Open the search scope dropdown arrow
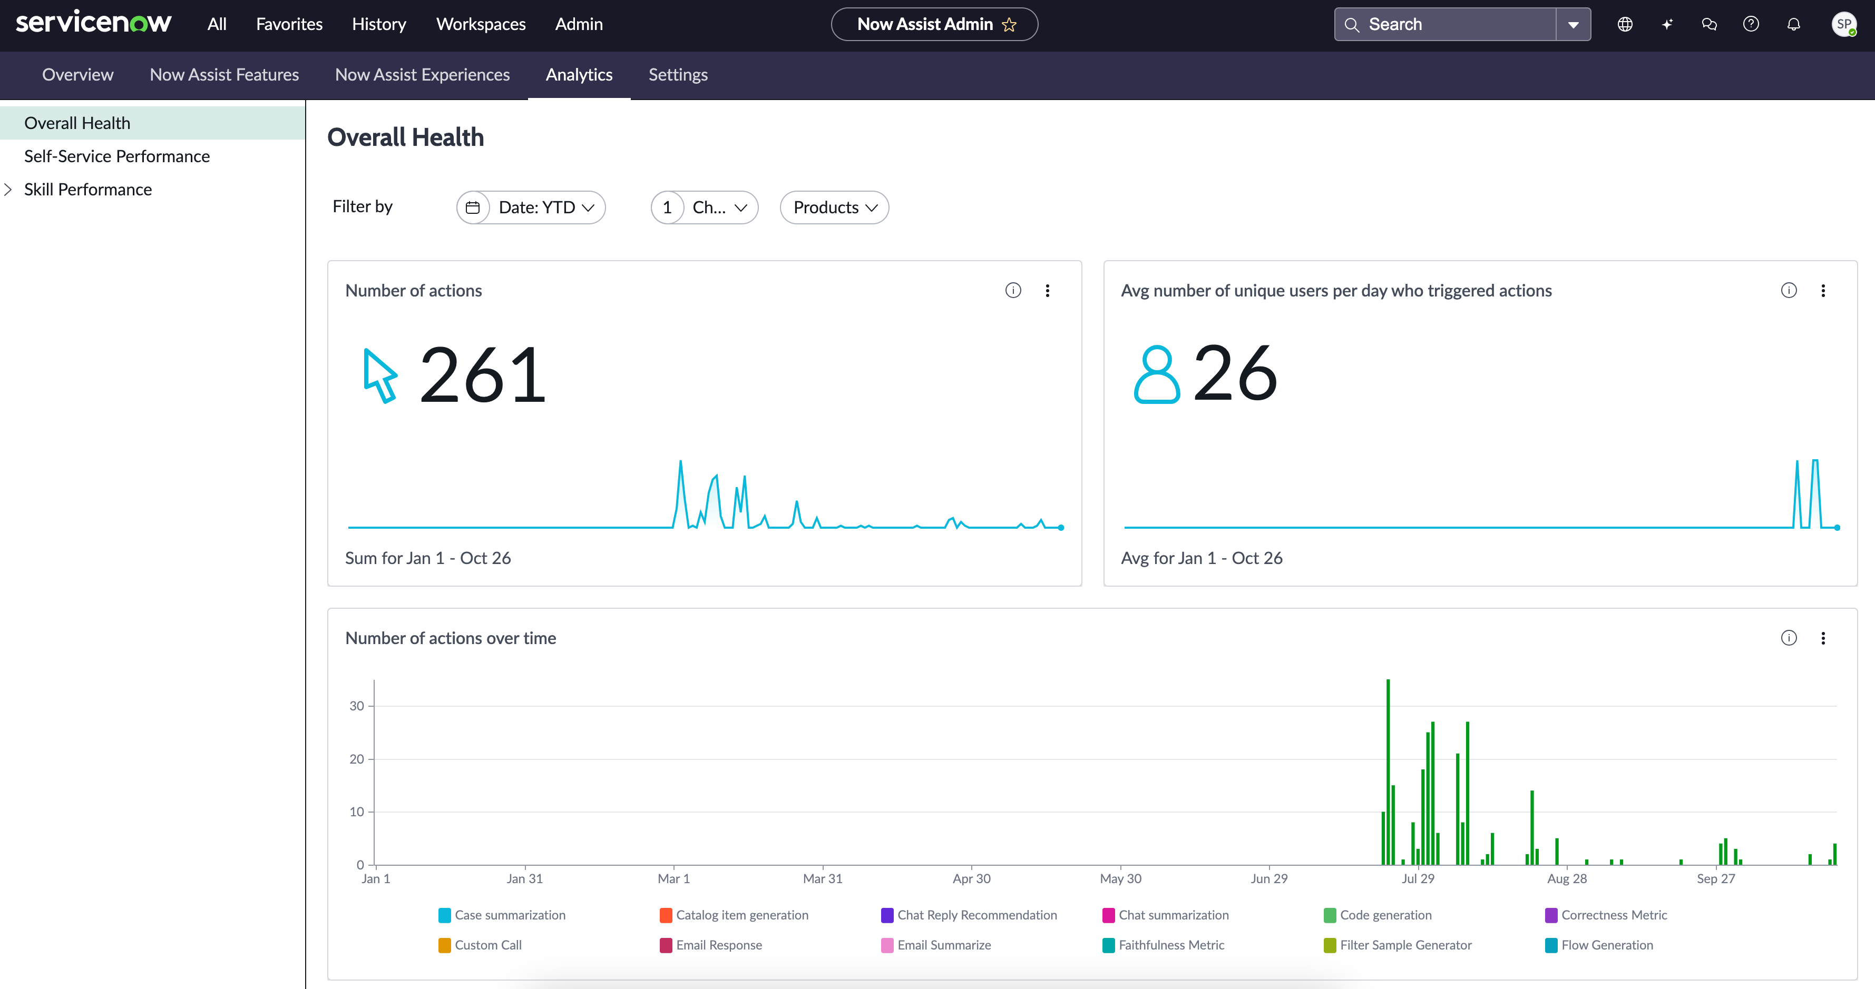Image resolution: width=1875 pixels, height=989 pixels. click(x=1573, y=25)
